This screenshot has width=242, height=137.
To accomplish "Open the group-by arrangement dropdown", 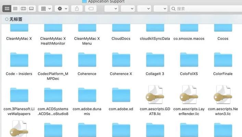I will [x=46, y=9].
